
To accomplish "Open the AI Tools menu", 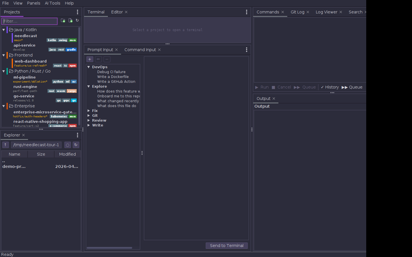I will click(x=53, y=3).
